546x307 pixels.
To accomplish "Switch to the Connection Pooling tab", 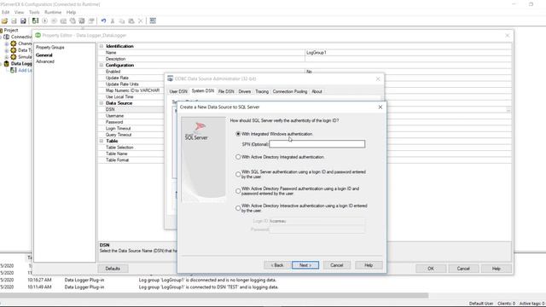I will (x=290, y=91).
